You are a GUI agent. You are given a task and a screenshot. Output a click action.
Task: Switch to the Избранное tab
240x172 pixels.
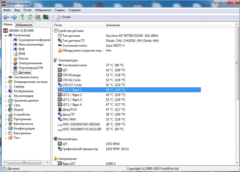pos(24,25)
